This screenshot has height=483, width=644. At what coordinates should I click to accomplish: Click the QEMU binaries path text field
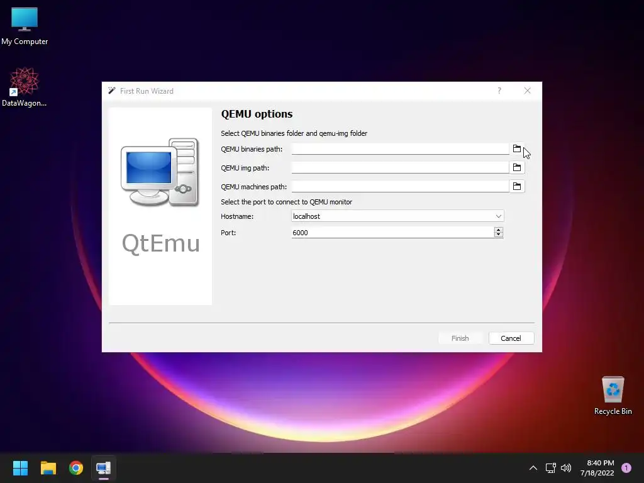coord(400,148)
